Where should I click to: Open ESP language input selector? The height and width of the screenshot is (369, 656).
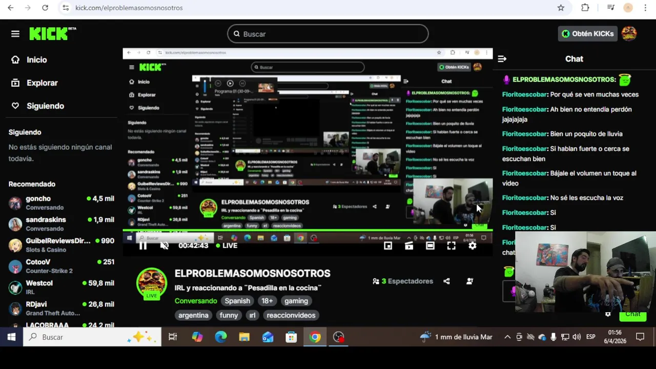(591, 337)
